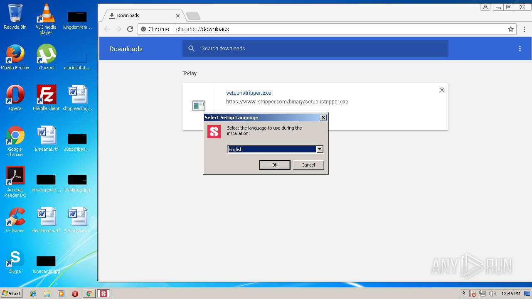Open Downloads page more actions menu
The height and width of the screenshot is (299, 532).
point(520,49)
